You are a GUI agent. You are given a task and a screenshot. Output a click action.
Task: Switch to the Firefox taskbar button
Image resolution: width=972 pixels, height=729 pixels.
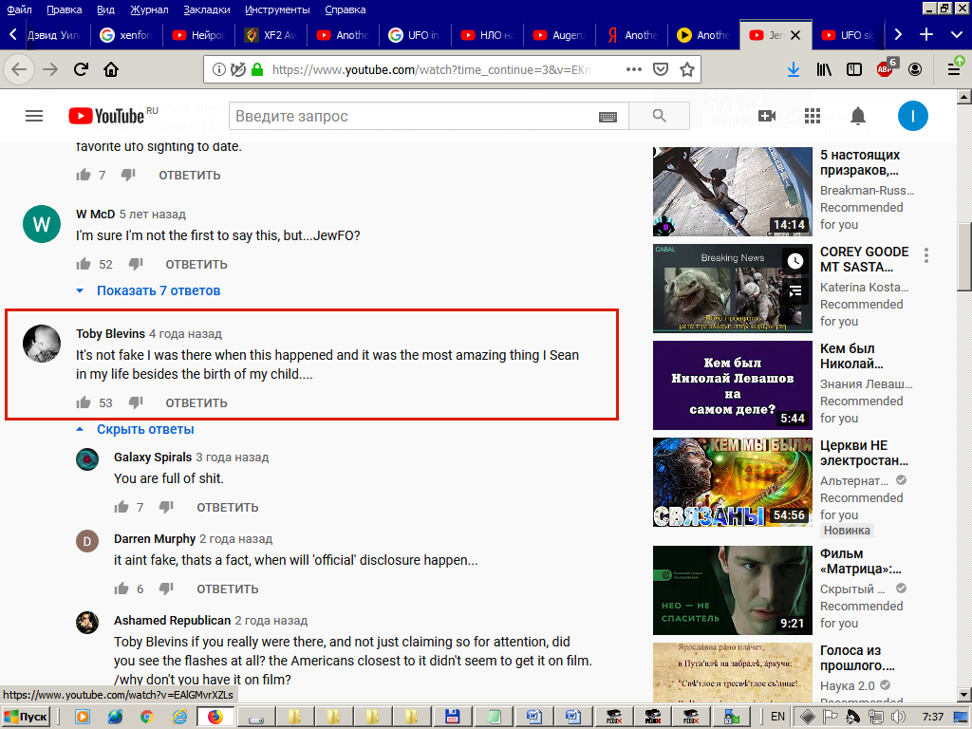pos(215,717)
